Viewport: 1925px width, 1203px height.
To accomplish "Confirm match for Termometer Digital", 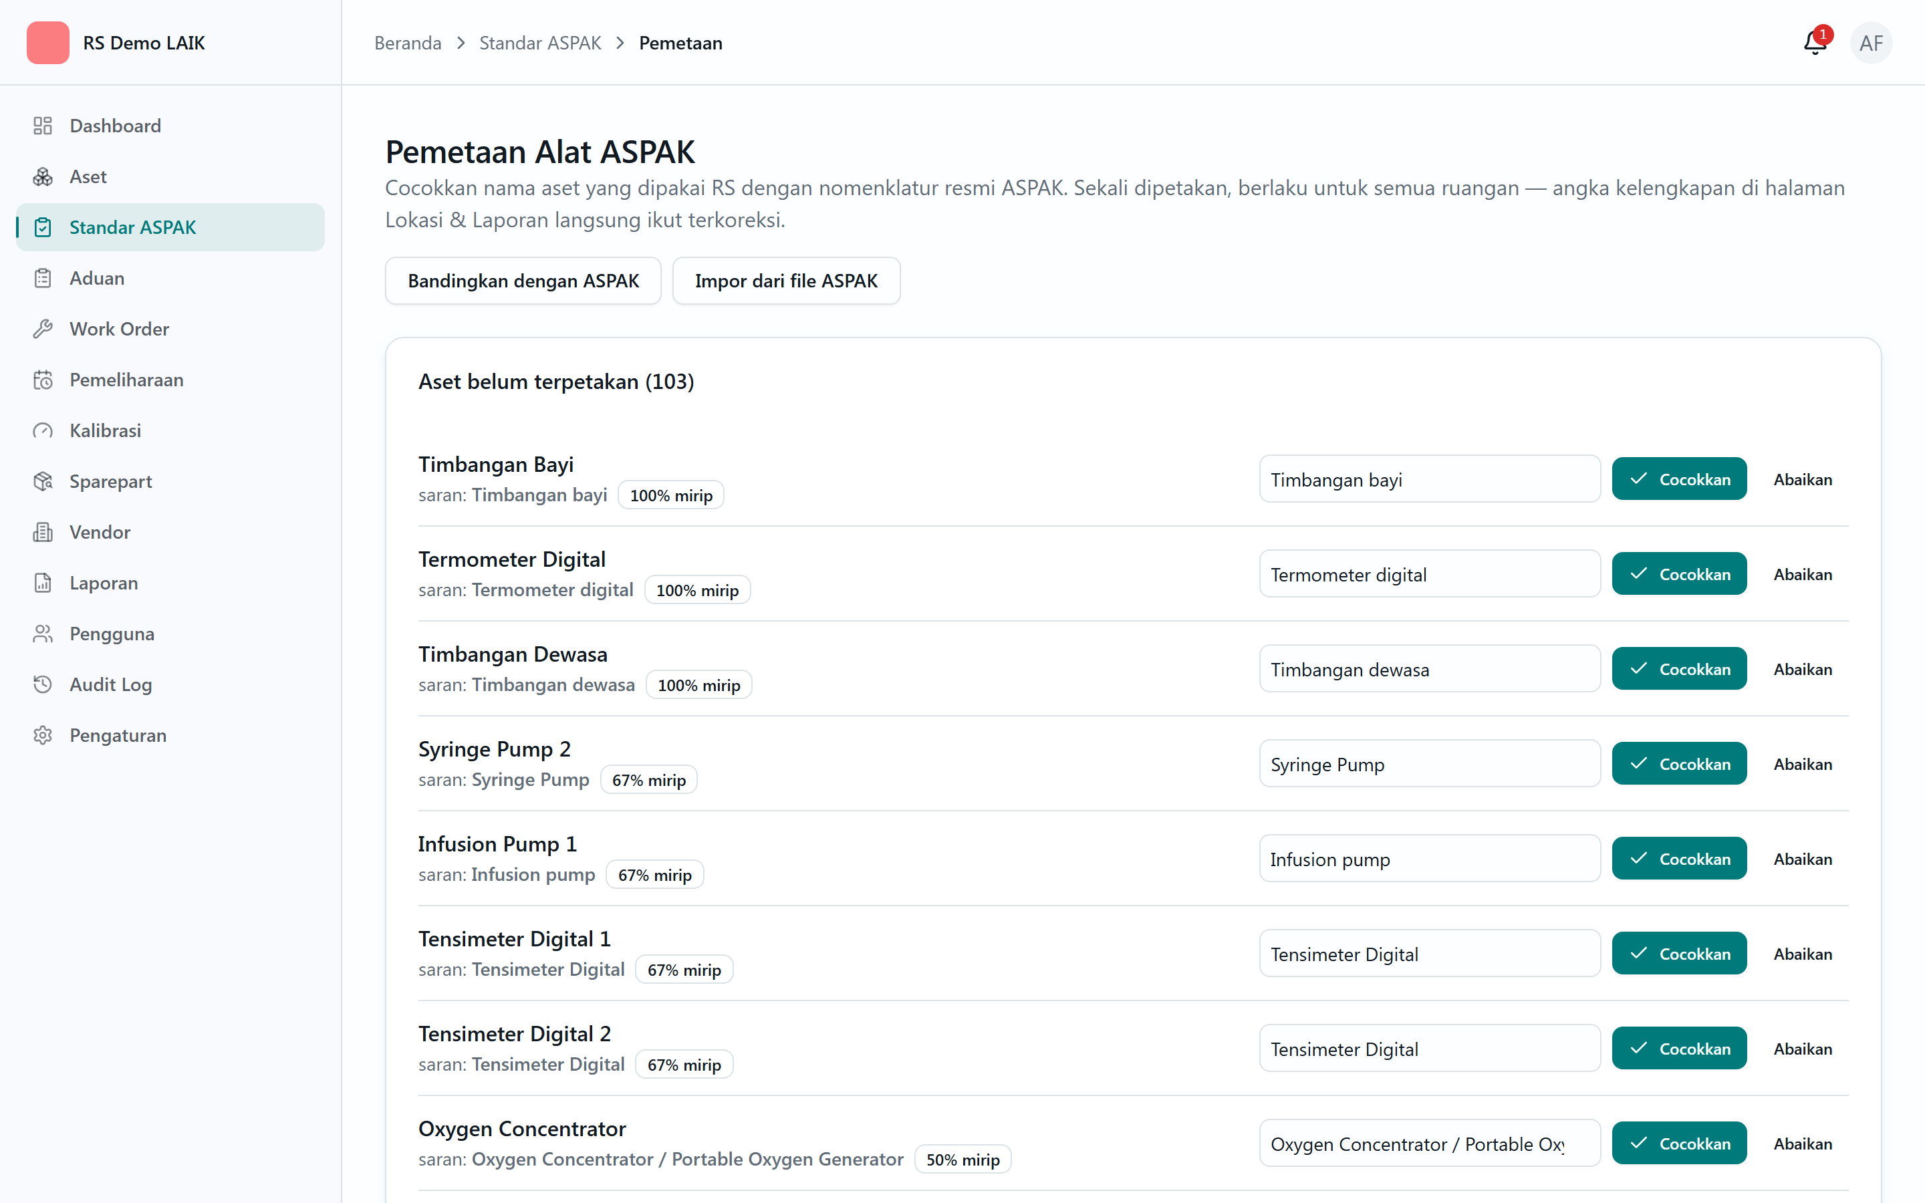I will click(1679, 573).
